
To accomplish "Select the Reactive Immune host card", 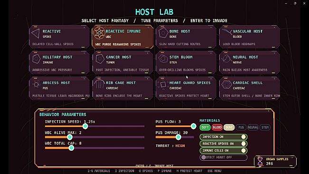I will point(122,37).
